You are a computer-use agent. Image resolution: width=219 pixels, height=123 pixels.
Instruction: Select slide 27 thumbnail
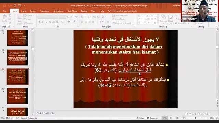pos(17,38)
